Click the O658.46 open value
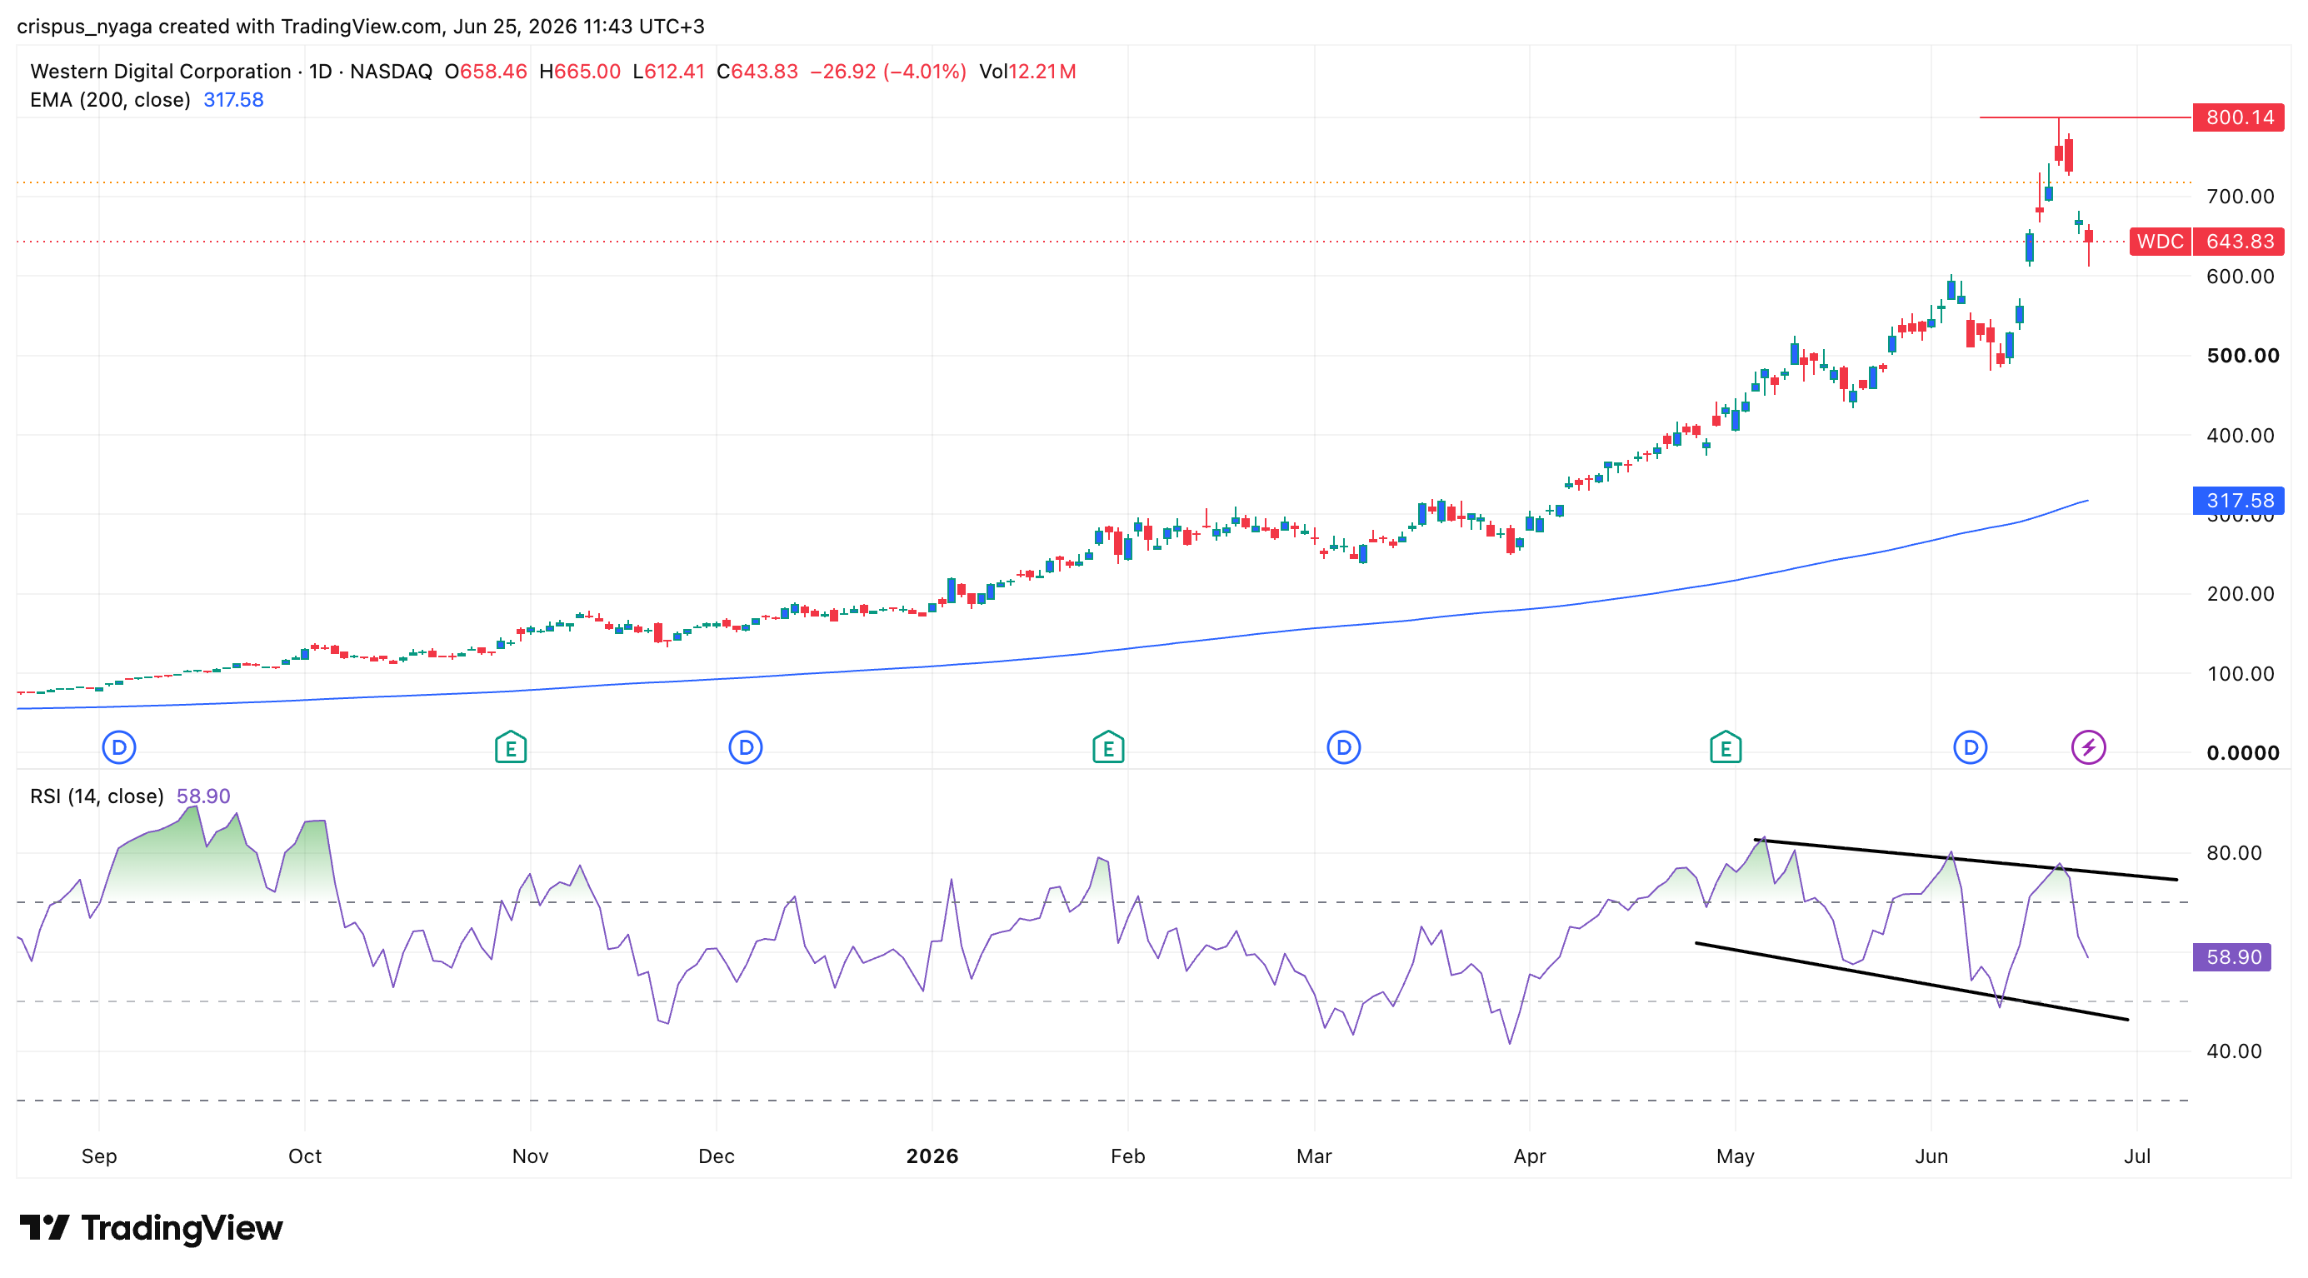 click(486, 72)
